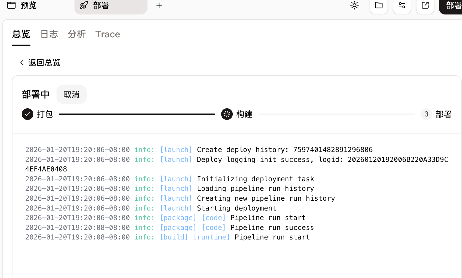Open the Trace tab
Screen dimensions: 462x278
[x=108, y=34]
